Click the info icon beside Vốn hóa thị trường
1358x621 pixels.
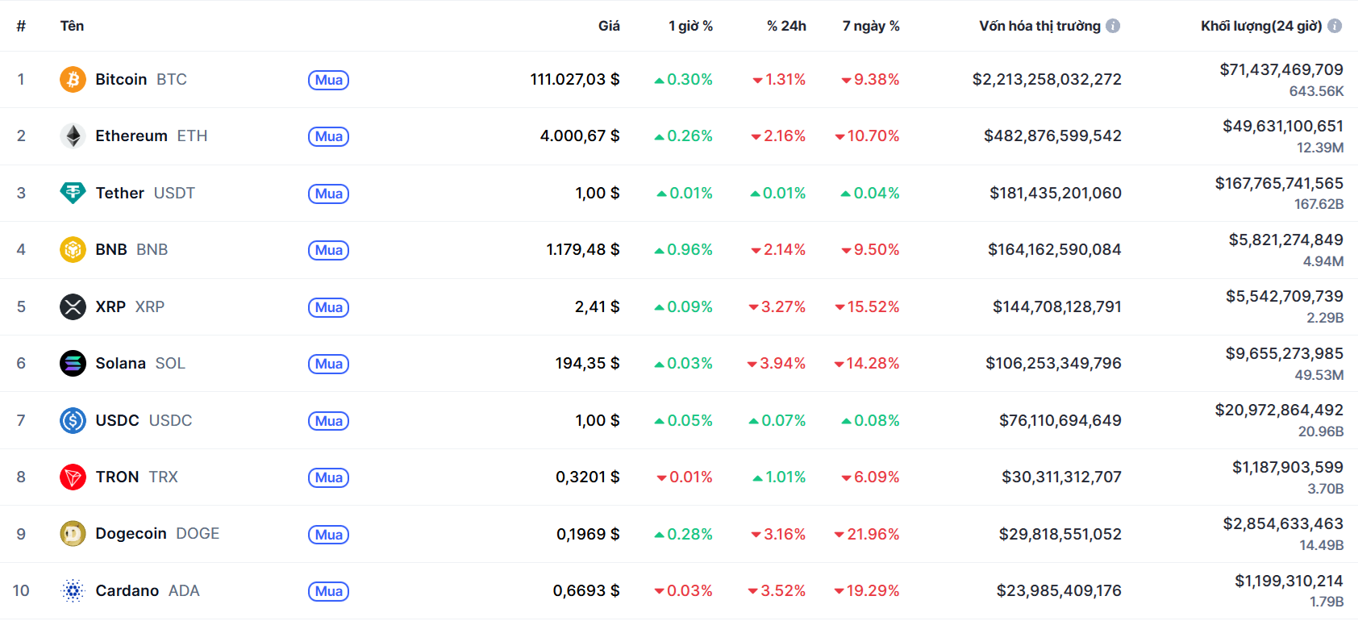pyautogui.click(x=1113, y=26)
